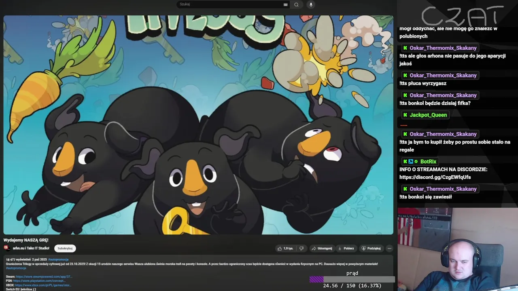
Task: Send thanks using Podziękuj button
Action: coord(371,248)
